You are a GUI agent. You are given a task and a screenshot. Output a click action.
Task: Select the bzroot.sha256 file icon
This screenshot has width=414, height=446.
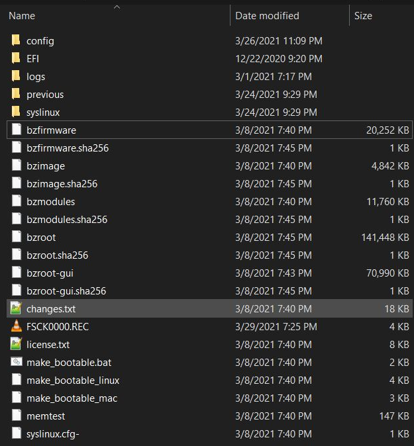pos(17,255)
